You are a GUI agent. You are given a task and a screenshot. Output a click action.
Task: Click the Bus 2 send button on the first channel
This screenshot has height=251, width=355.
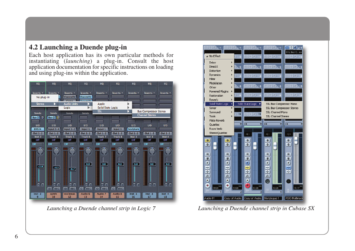35,117
